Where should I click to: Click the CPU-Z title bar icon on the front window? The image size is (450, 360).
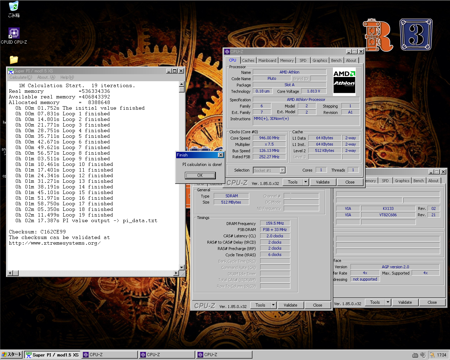tap(227, 52)
